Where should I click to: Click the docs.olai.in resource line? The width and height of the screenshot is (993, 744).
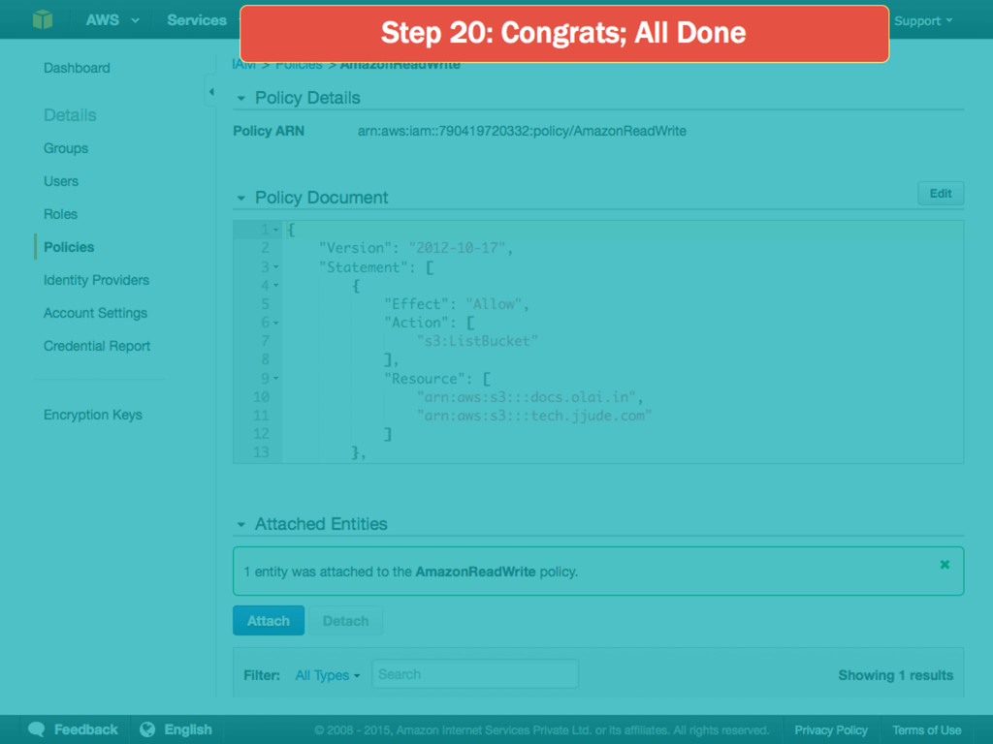(x=529, y=396)
